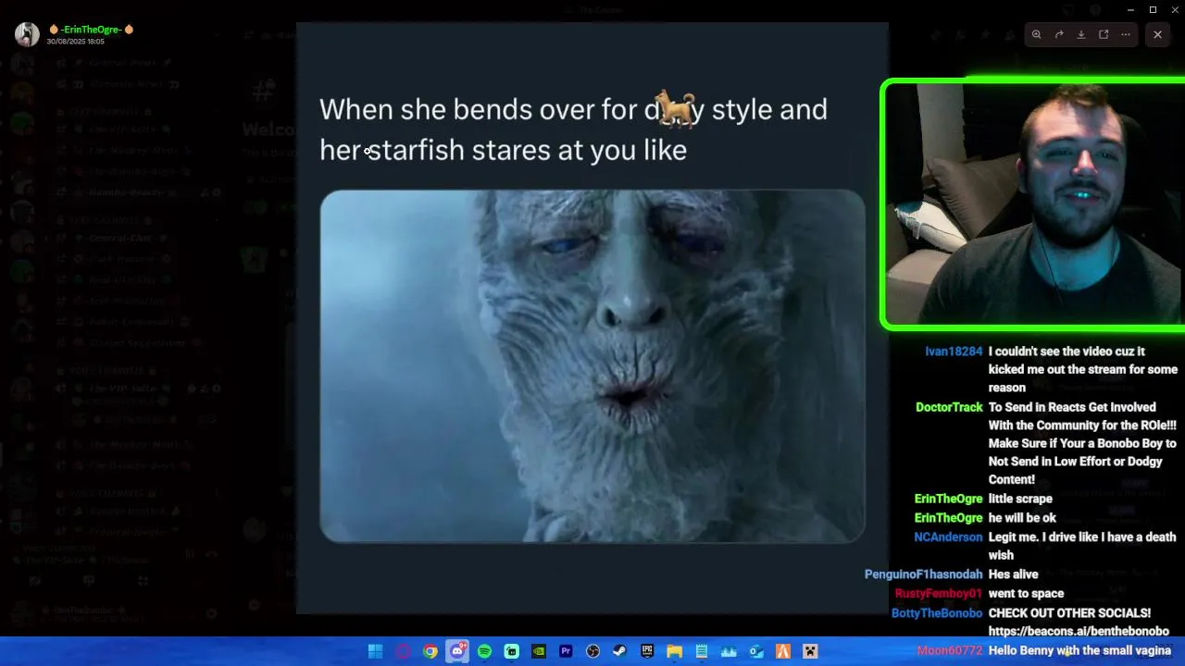The image size is (1185, 666).
Task: Click the RustyFemboy01 username in chat
Action: [938, 594]
